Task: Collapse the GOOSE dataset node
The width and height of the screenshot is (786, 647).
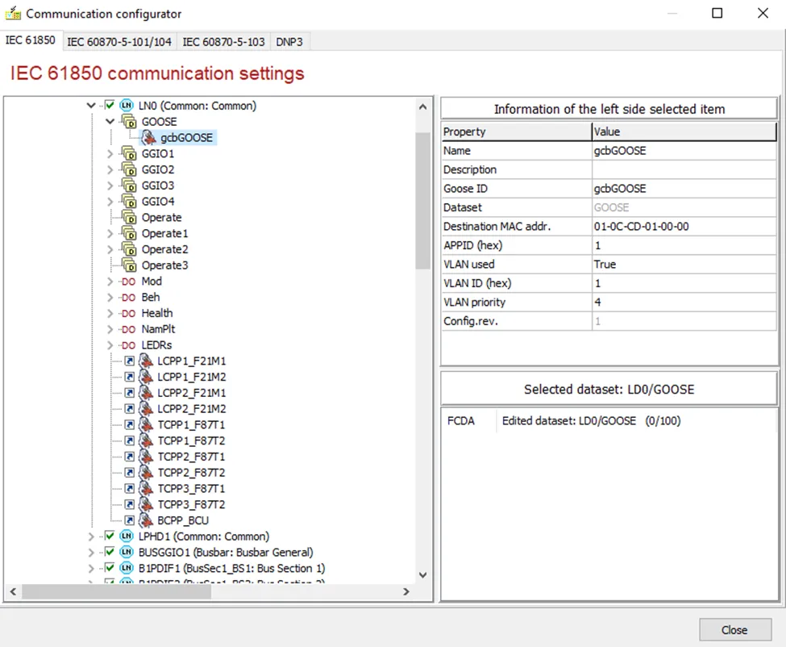Action: coord(110,121)
